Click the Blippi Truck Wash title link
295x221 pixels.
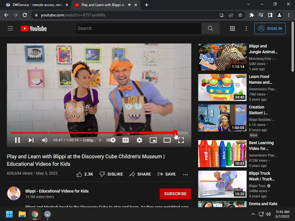262,176
